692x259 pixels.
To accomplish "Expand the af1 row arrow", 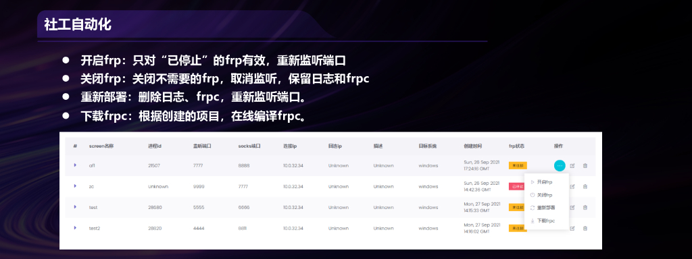I will (x=75, y=165).
